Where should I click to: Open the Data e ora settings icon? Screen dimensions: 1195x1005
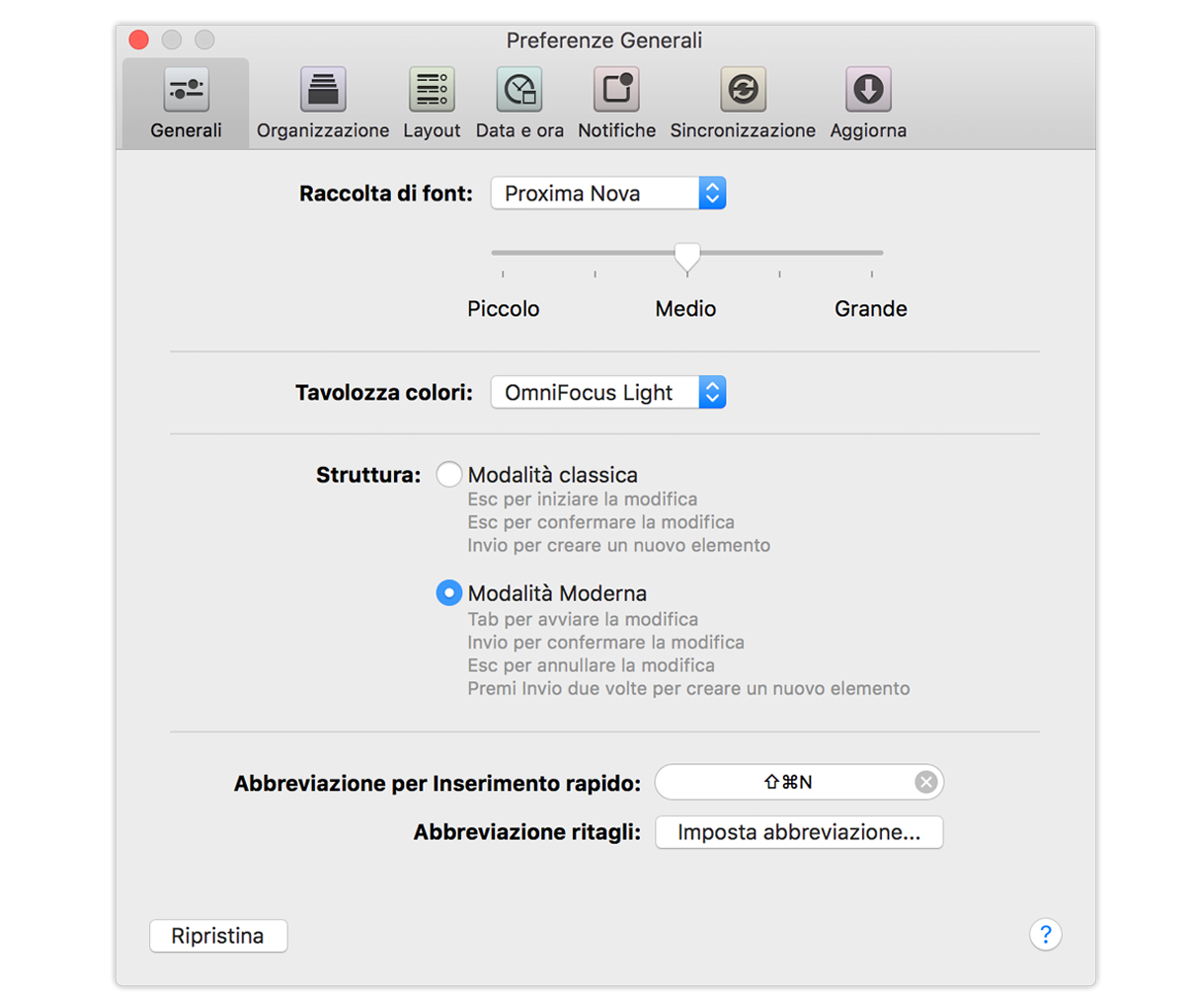click(x=518, y=94)
